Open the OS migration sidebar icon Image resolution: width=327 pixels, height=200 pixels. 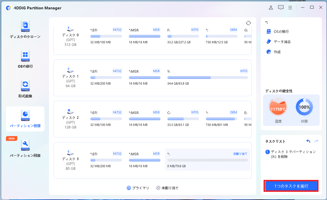(25, 56)
